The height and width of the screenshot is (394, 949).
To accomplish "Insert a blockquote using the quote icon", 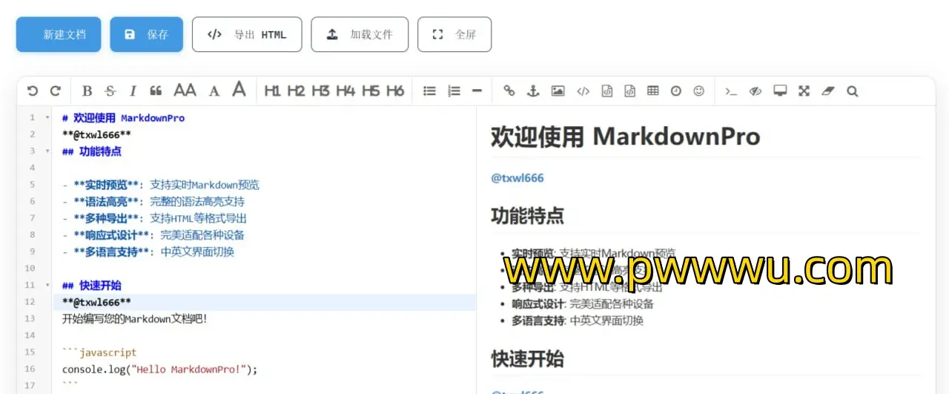I will (x=156, y=91).
